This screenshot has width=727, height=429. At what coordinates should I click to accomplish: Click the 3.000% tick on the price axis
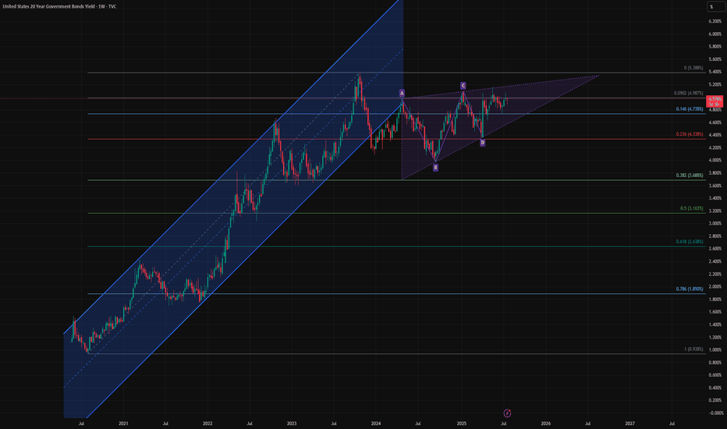click(x=715, y=223)
